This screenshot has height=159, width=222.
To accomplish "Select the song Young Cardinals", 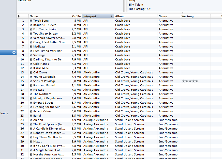I will click(x=44, y=77).
